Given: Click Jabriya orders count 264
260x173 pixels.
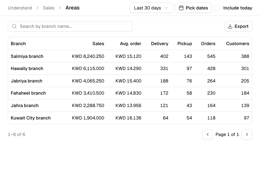Looking at the screenshot, I should click(x=212, y=81).
